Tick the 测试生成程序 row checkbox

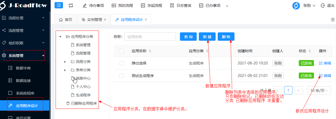tap(122, 76)
